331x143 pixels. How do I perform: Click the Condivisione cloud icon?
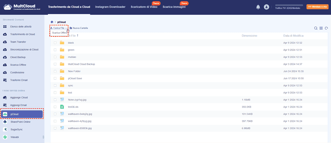pos(5,72)
